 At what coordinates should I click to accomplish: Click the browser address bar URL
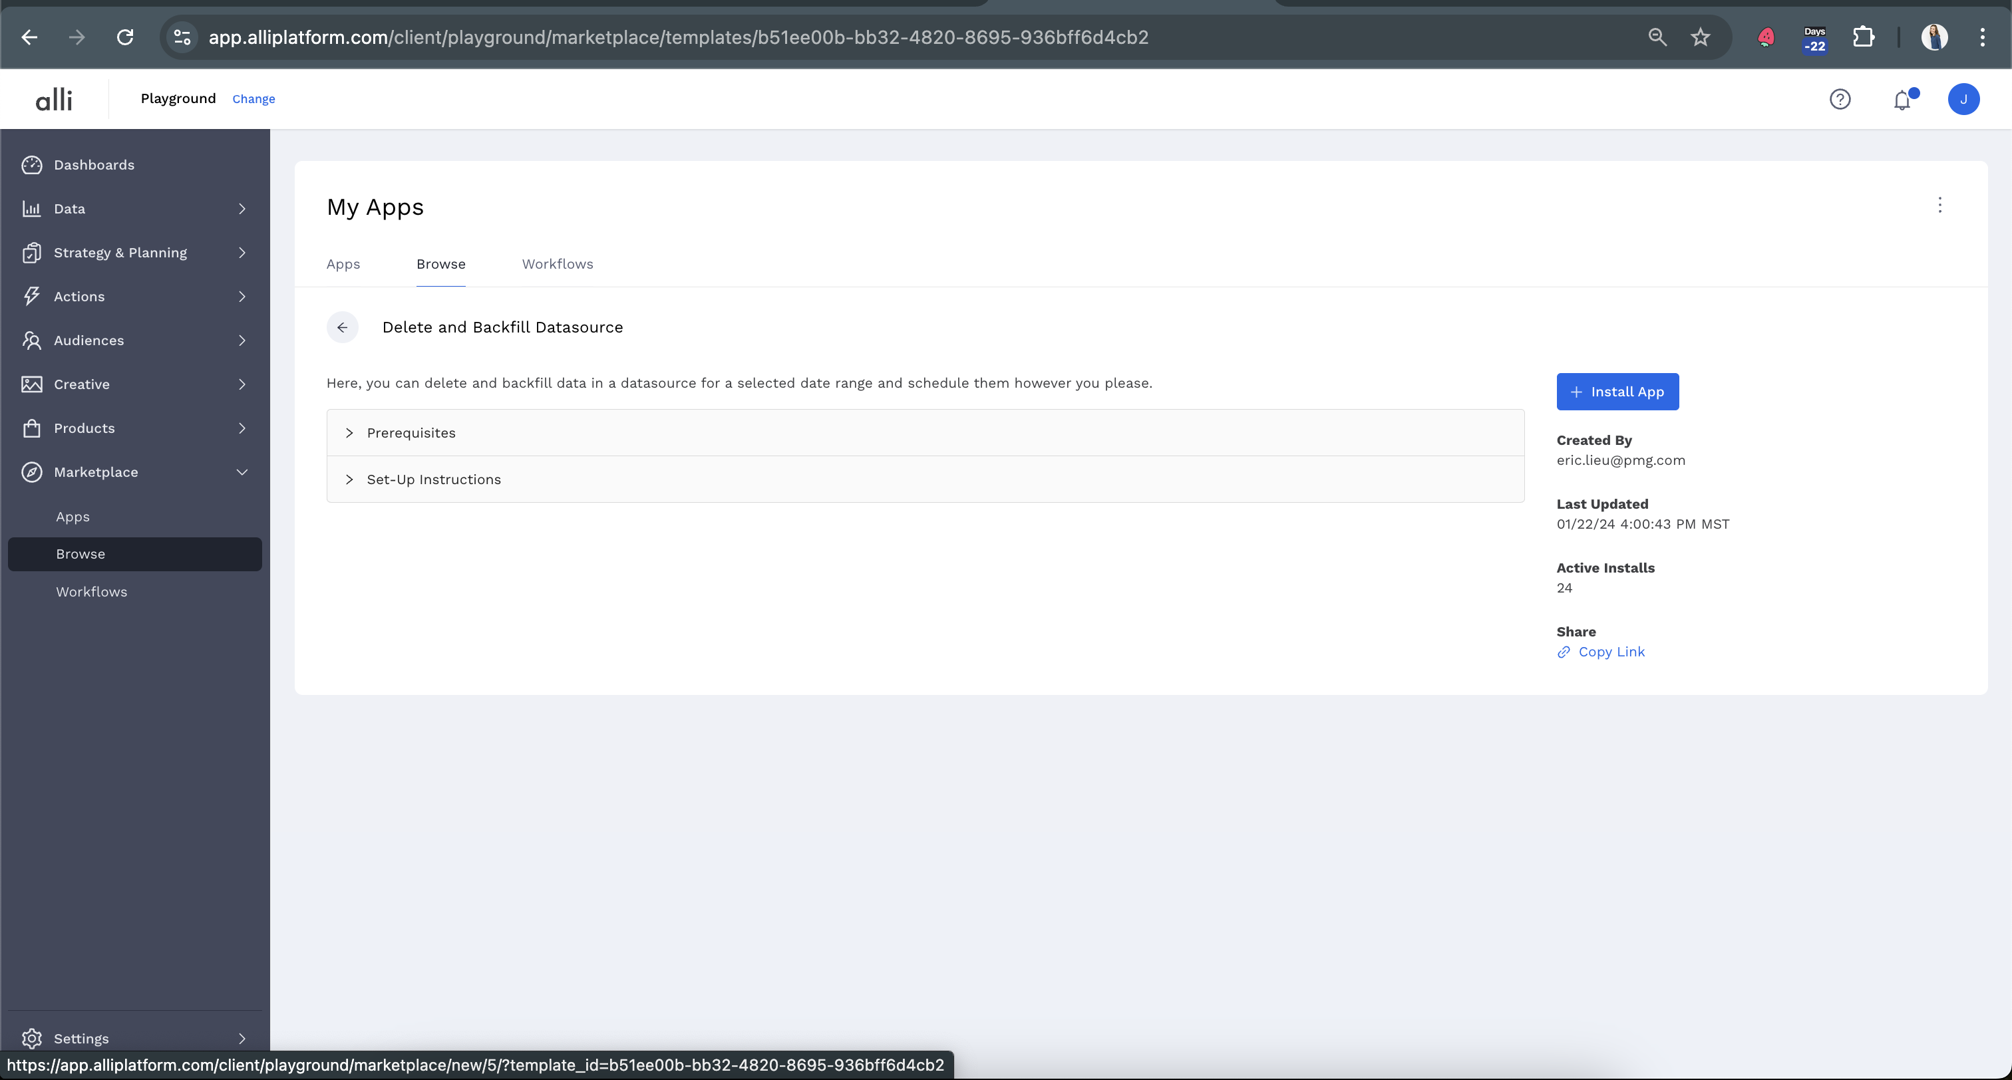[678, 37]
